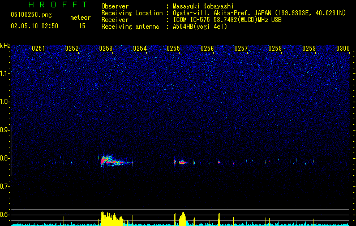Click the 1.1 kHz axis label
Screen dimensions: 356x226
tap(5, 73)
